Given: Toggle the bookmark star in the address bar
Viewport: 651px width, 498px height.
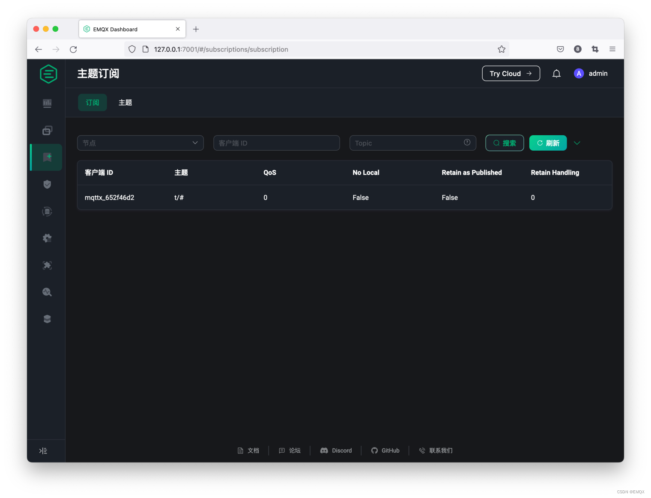Looking at the screenshot, I should tap(502, 49).
